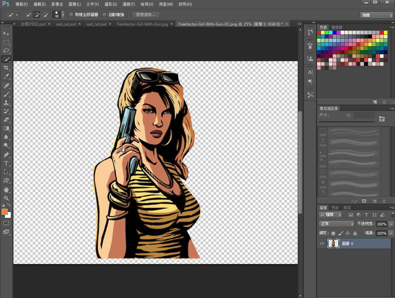The image size is (395, 298).
Task: Select the Spot Healing Brush tool
Action: coord(6,86)
